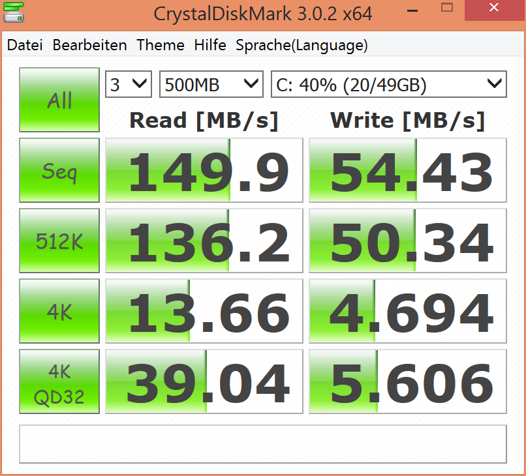Run the 4K QD32 test
This screenshot has height=476, width=526.
coord(59,381)
